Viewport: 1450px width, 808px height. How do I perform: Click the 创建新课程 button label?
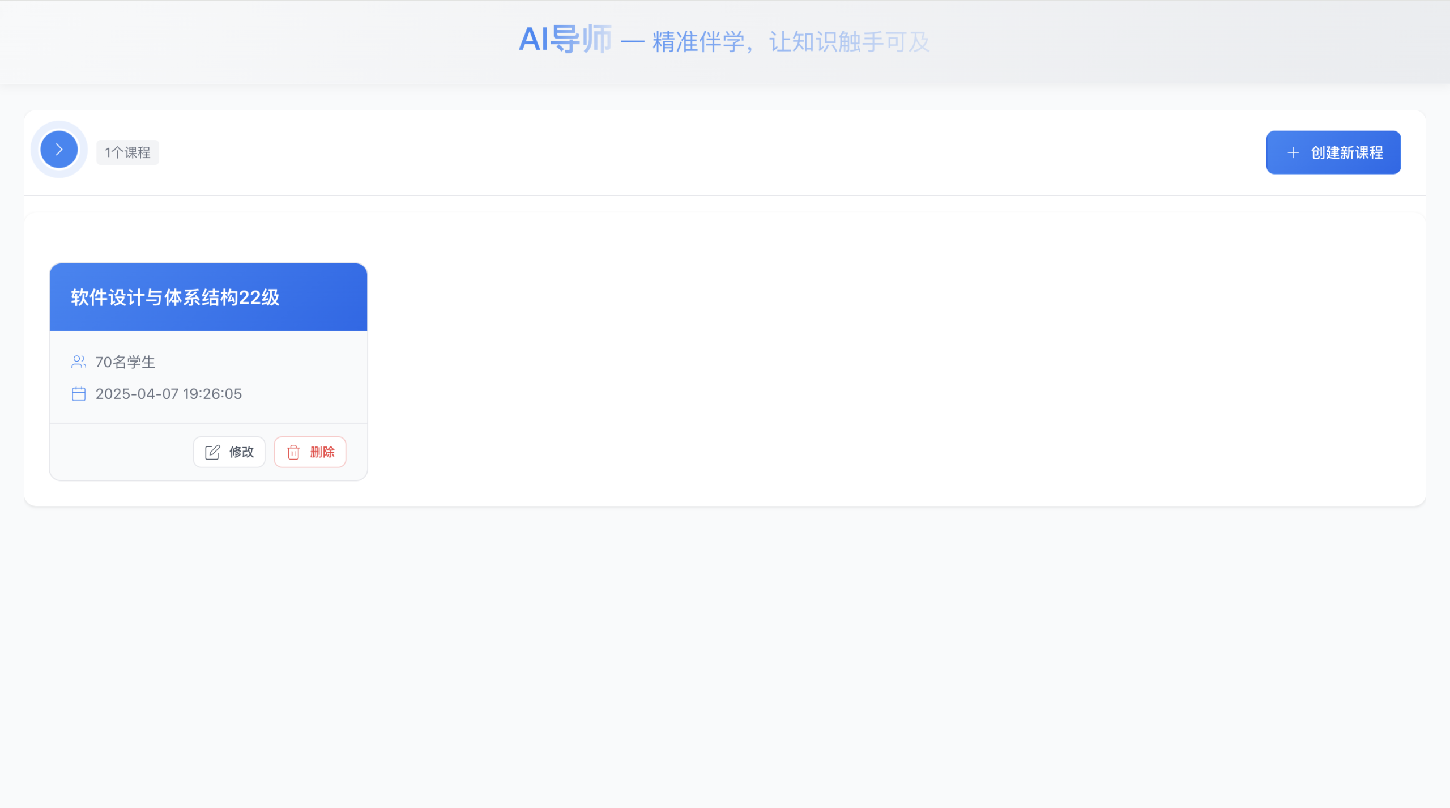click(x=1346, y=152)
